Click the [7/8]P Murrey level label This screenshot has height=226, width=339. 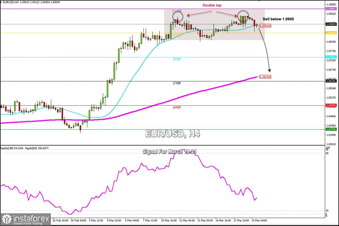(177, 83)
